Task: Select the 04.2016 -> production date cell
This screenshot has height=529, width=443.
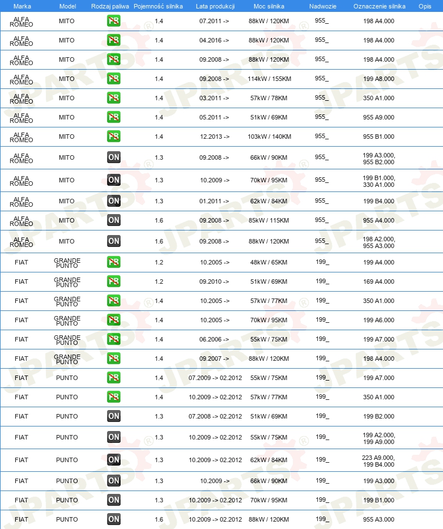Action: 214,40
